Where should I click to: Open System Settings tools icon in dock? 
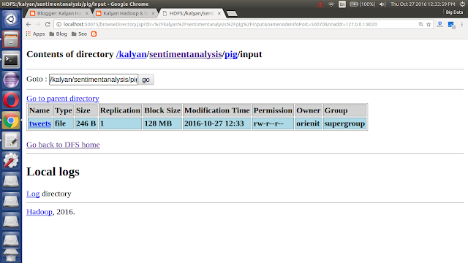11,161
